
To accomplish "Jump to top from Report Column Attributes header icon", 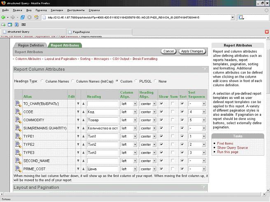I will tap(205, 69).
